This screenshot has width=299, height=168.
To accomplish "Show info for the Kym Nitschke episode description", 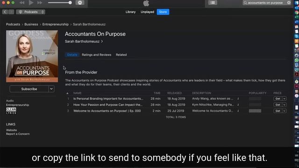I will point(238,105).
